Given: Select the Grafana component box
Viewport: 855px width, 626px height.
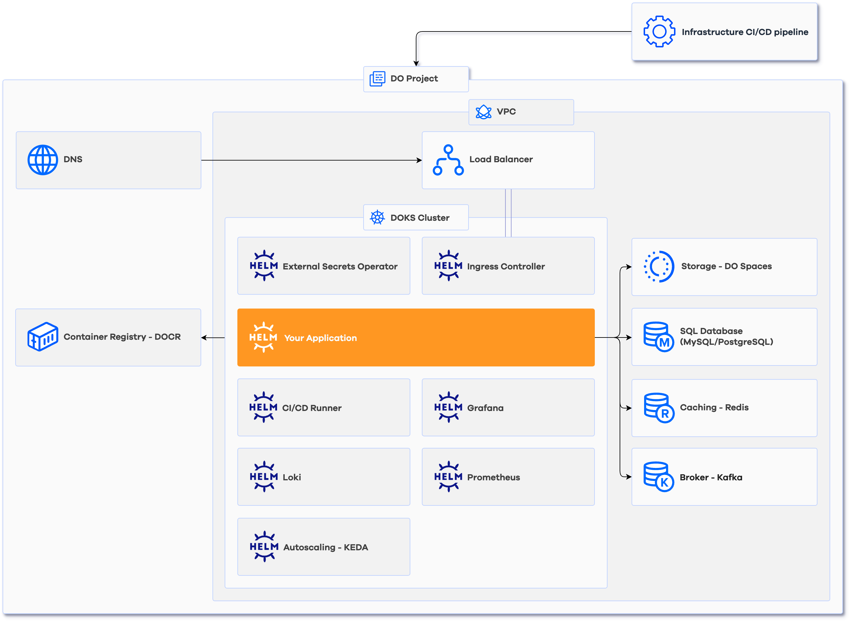Looking at the screenshot, I should pos(508,407).
